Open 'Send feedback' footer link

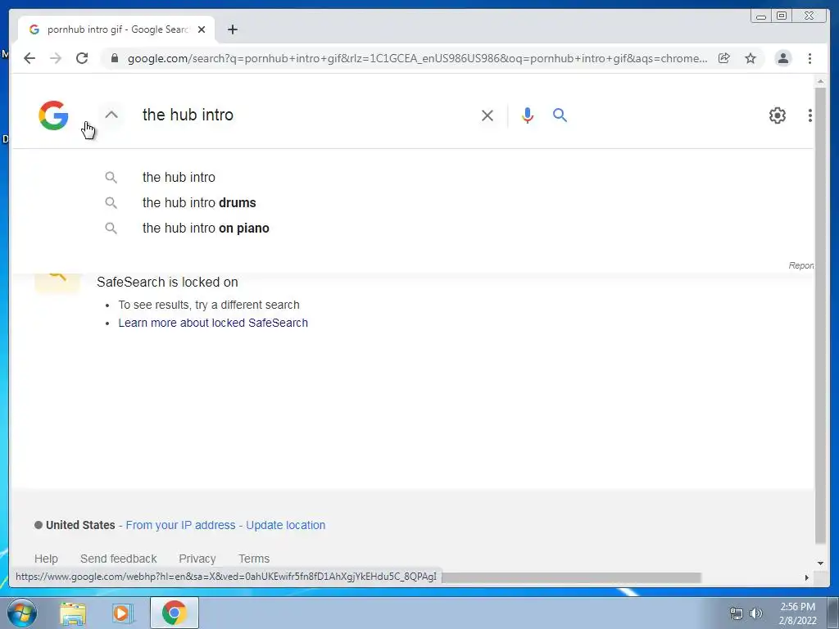[118, 559]
